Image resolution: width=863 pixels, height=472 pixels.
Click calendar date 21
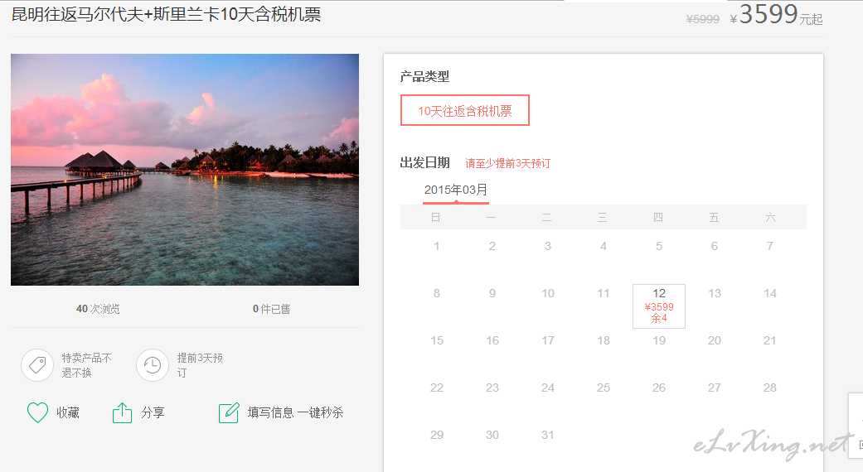pyautogui.click(x=770, y=340)
